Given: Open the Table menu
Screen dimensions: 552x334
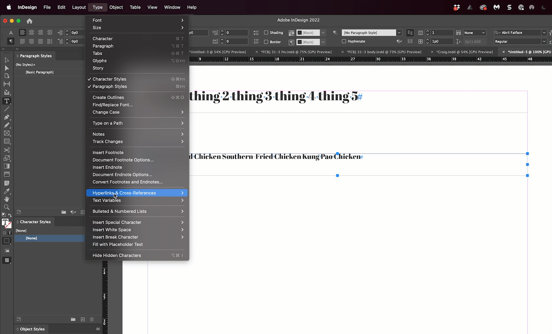Looking at the screenshot, I should click(x=135, y=7).
